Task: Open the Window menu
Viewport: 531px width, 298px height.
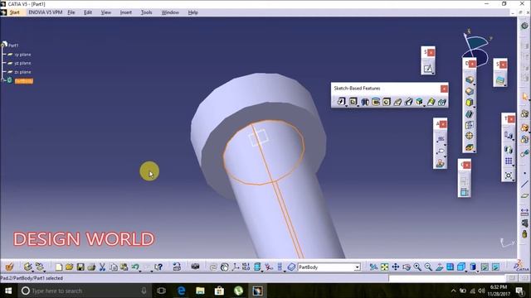Action: [170, 12]
